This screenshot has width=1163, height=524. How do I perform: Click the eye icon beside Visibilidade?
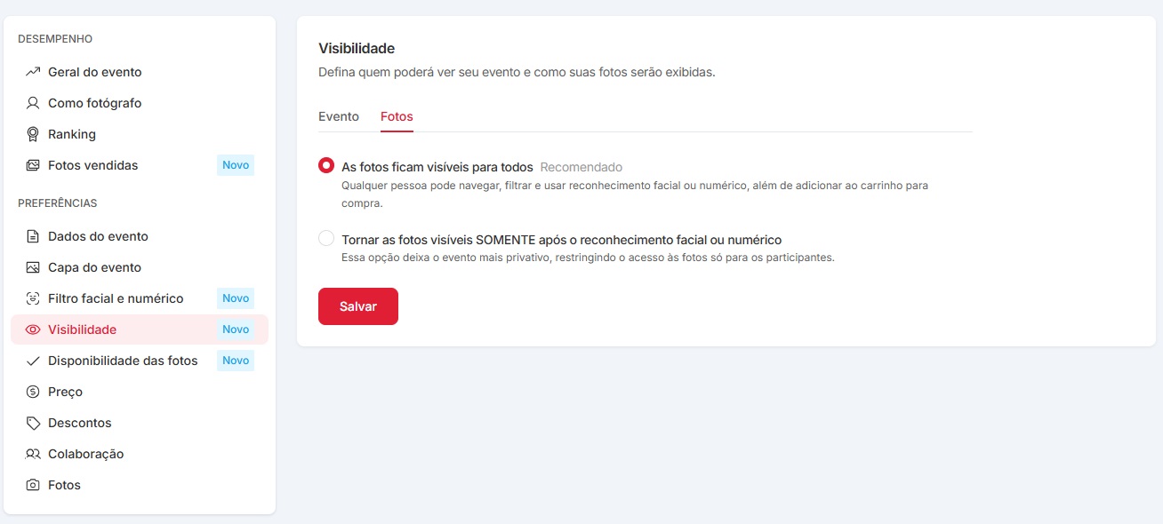tap(33, 329)
